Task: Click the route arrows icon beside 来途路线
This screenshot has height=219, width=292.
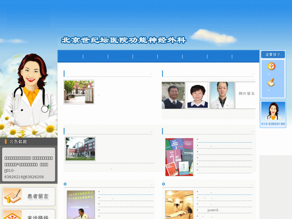Action: point(12,215)
